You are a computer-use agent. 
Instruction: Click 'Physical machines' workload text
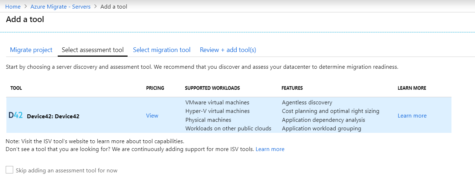click(x=208, y=120)
